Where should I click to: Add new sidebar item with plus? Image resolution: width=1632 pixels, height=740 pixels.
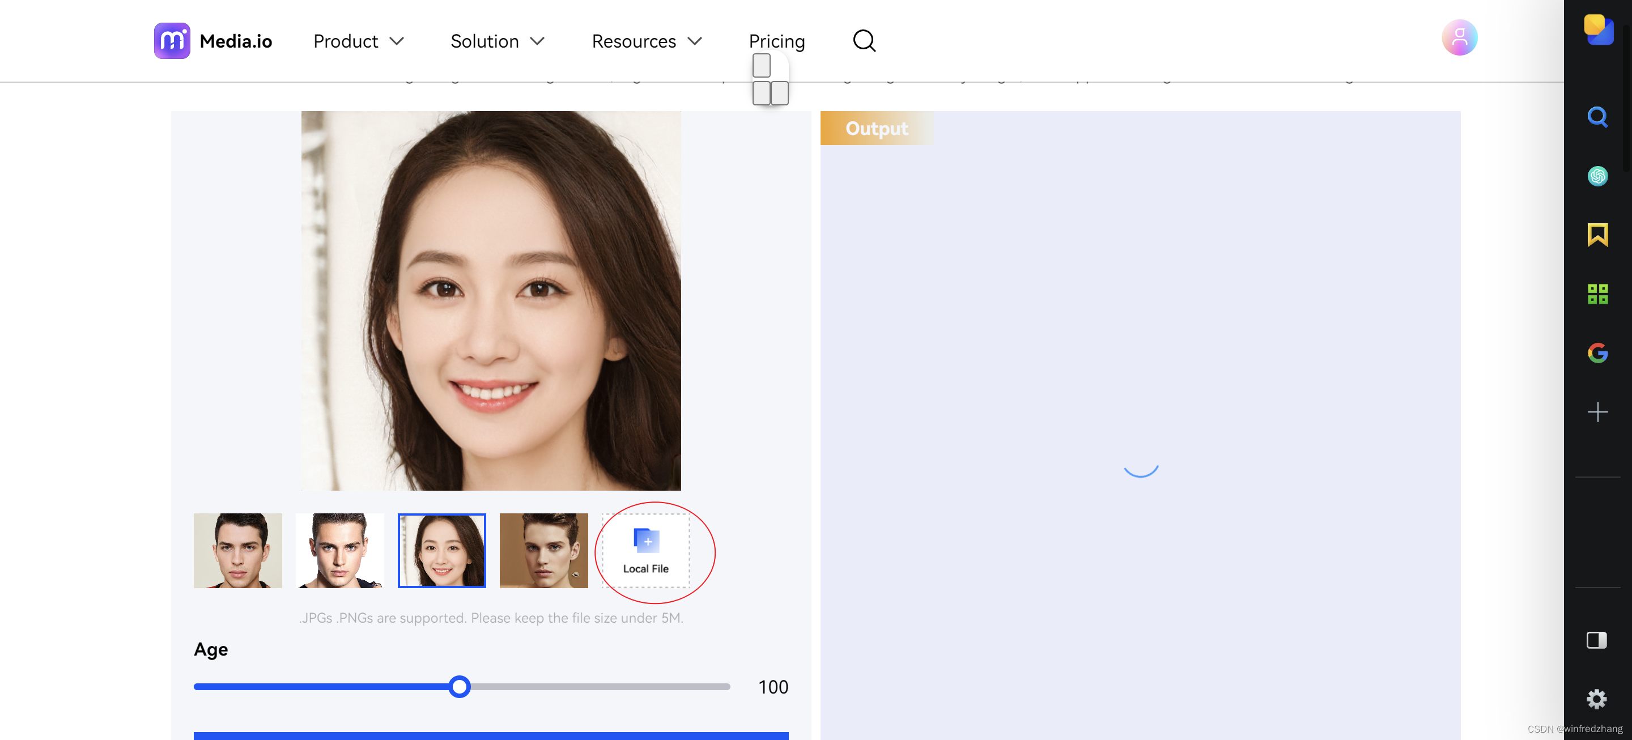tap(1597, 412)
